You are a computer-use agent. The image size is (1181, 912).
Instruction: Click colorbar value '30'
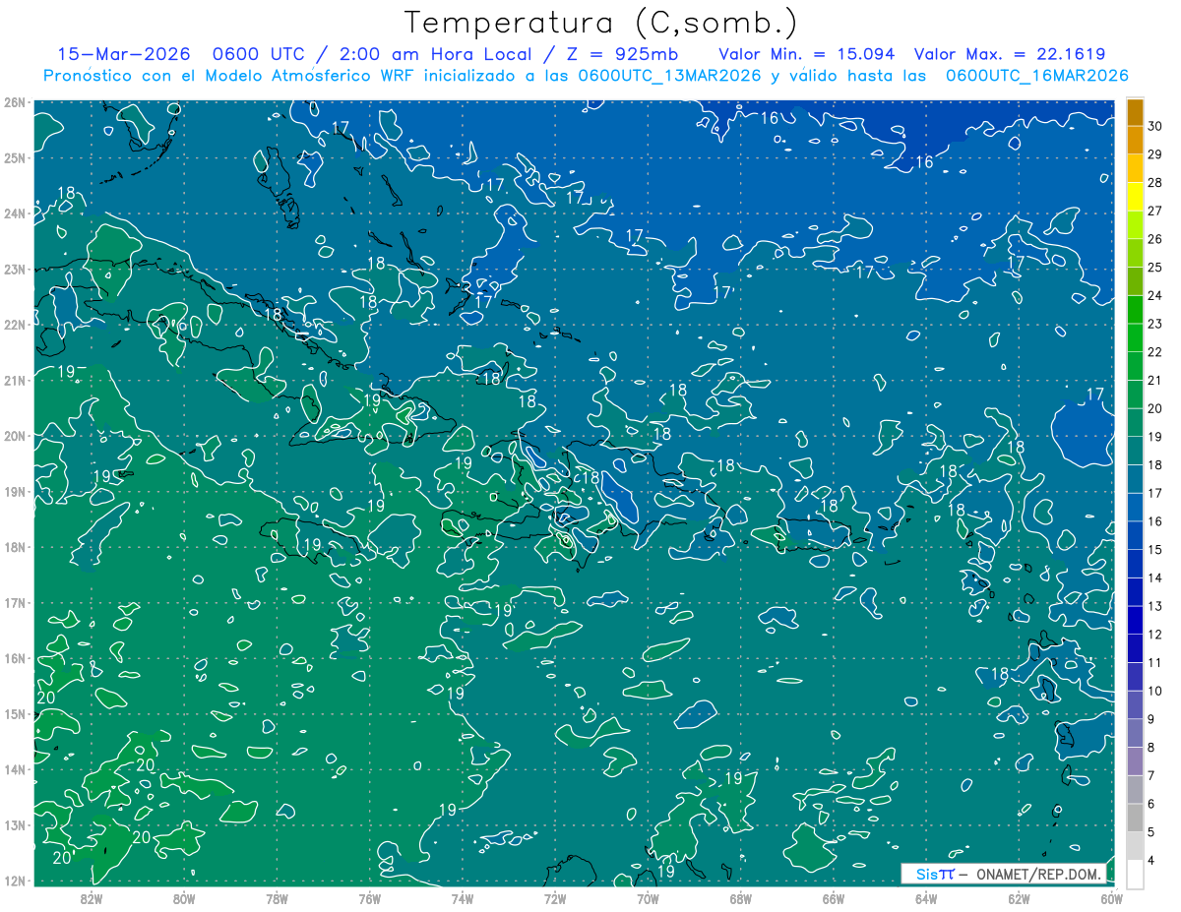[1155, 126]
